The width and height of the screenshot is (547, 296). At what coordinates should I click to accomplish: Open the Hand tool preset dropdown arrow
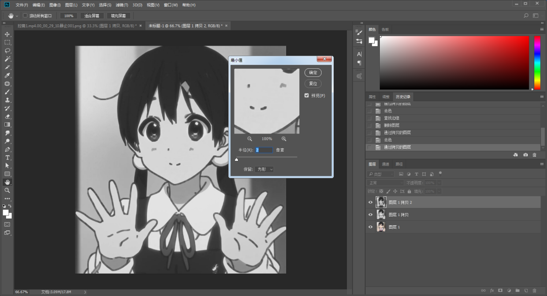click(17, 16)
